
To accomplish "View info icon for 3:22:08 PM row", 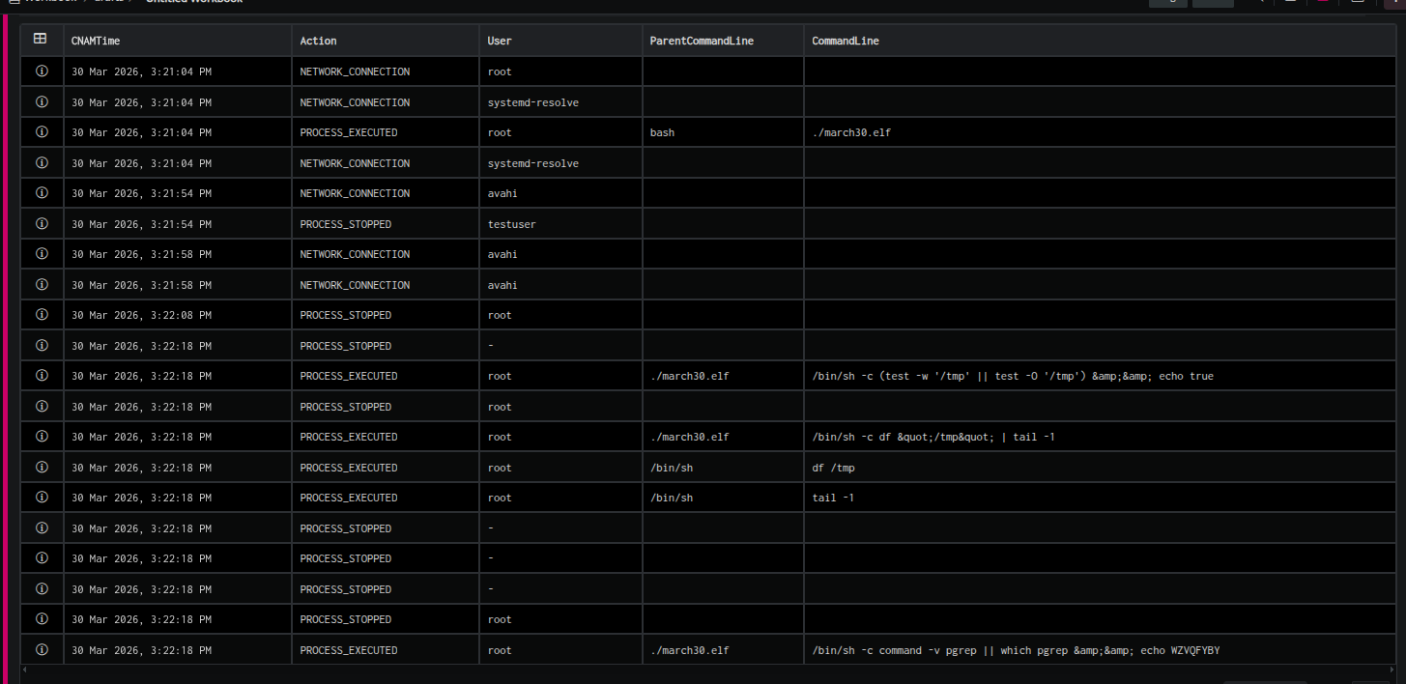I will [x=42, y=315].
